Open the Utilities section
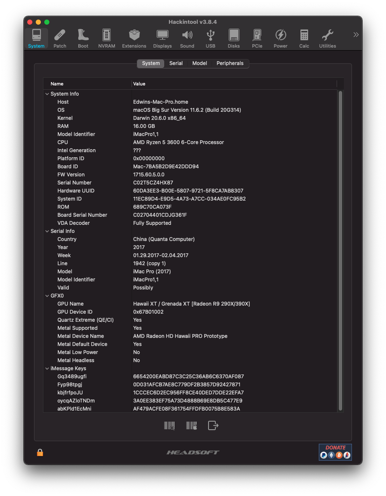The height and width of the screenshot is (496, 386). point(327,39)
